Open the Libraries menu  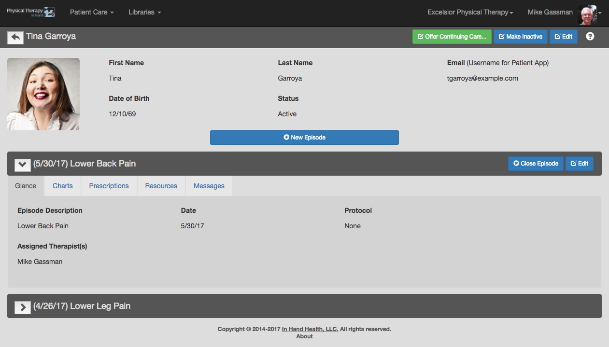point(145,12)
